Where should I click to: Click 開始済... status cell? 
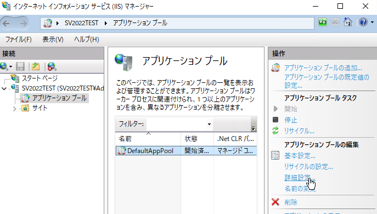(196, 151)
